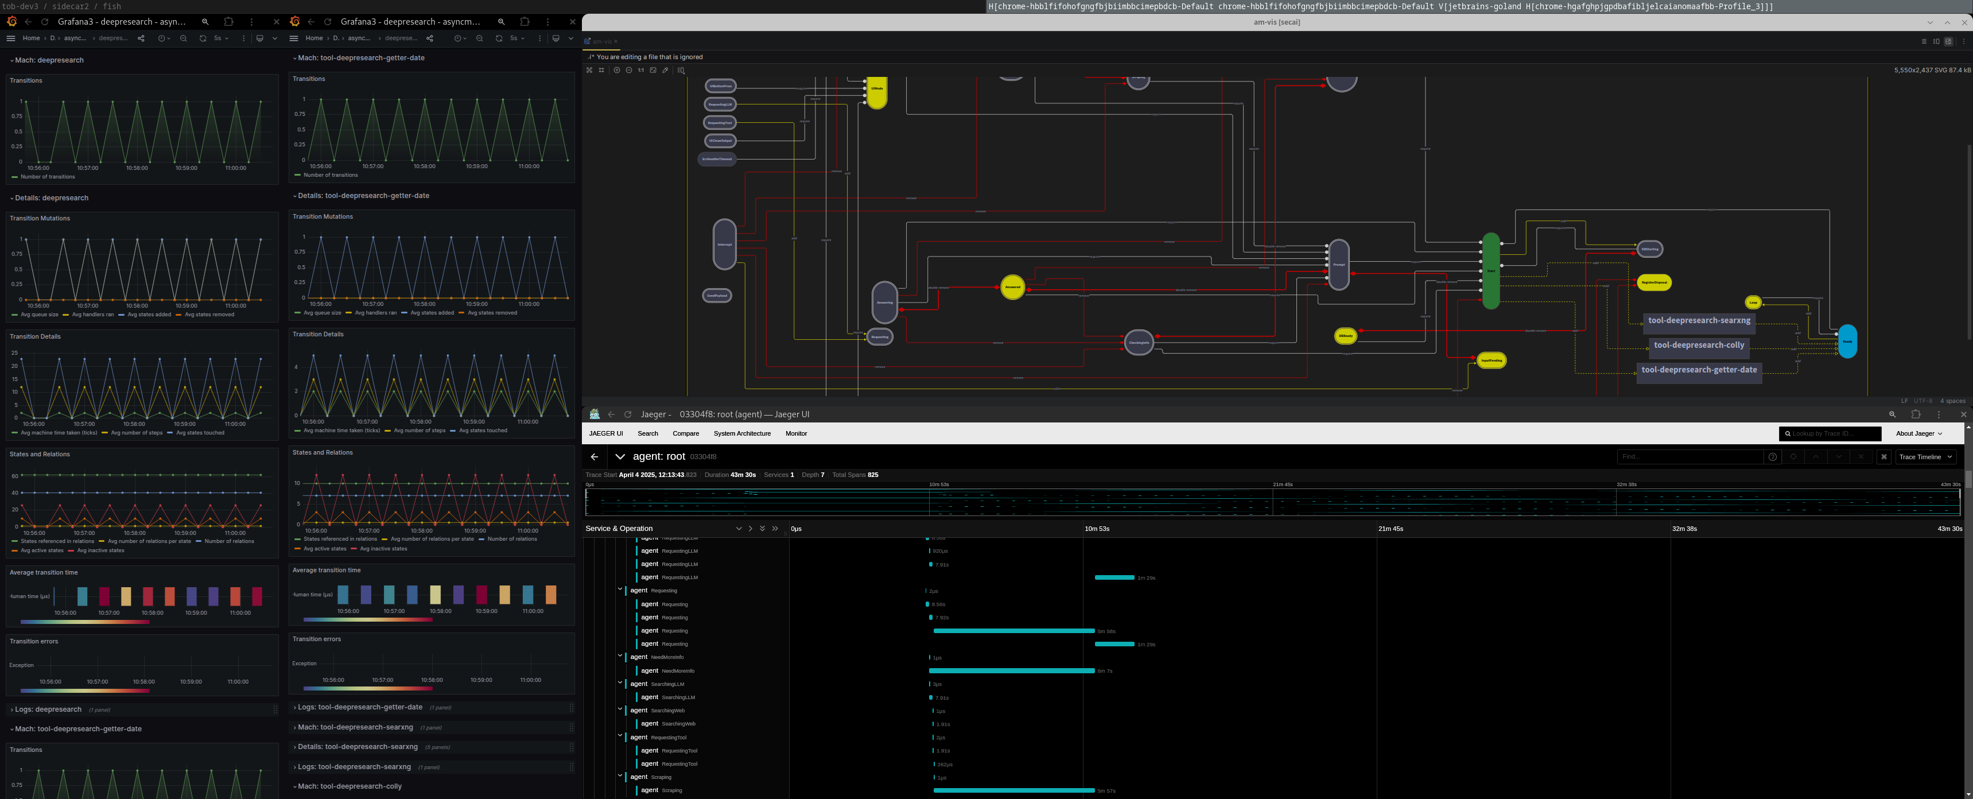Click the 1:1 actual size icon
Viewport: 1973px width, 799px height.
(641, 71)
